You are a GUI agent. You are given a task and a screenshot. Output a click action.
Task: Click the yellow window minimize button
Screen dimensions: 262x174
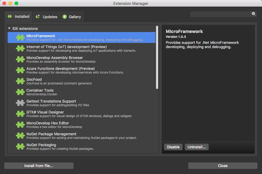(10, 3)
